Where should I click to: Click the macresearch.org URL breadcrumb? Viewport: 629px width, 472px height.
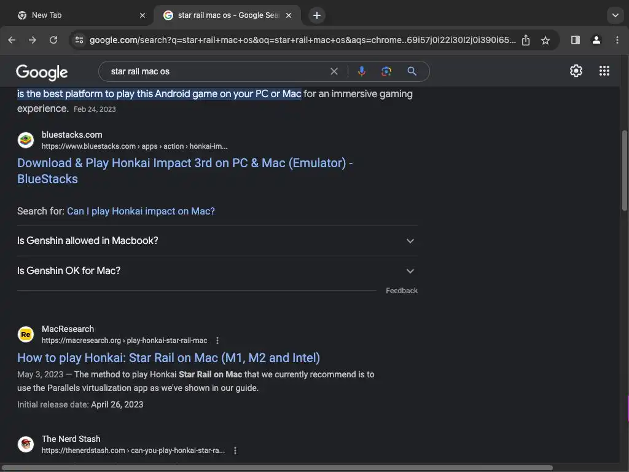pos(124,340)
